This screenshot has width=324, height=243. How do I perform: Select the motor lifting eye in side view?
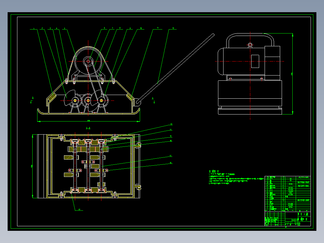tap(250, 45)
